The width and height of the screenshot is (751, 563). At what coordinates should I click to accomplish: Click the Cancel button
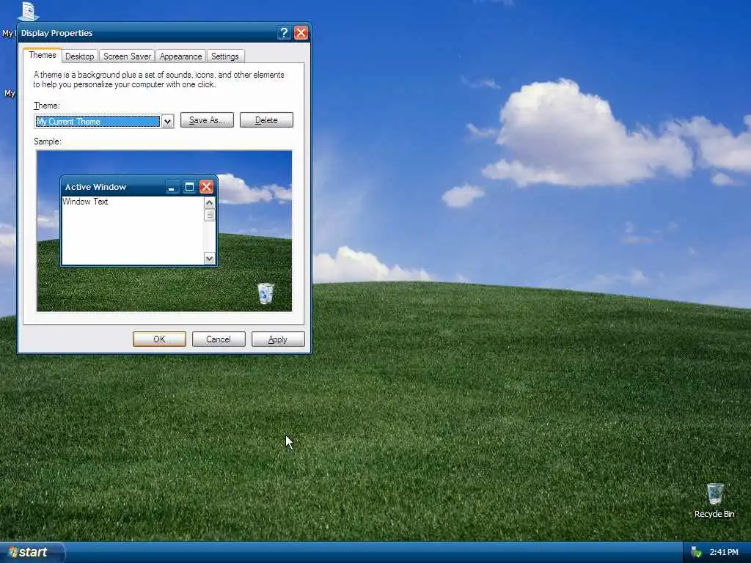(219, 339)
